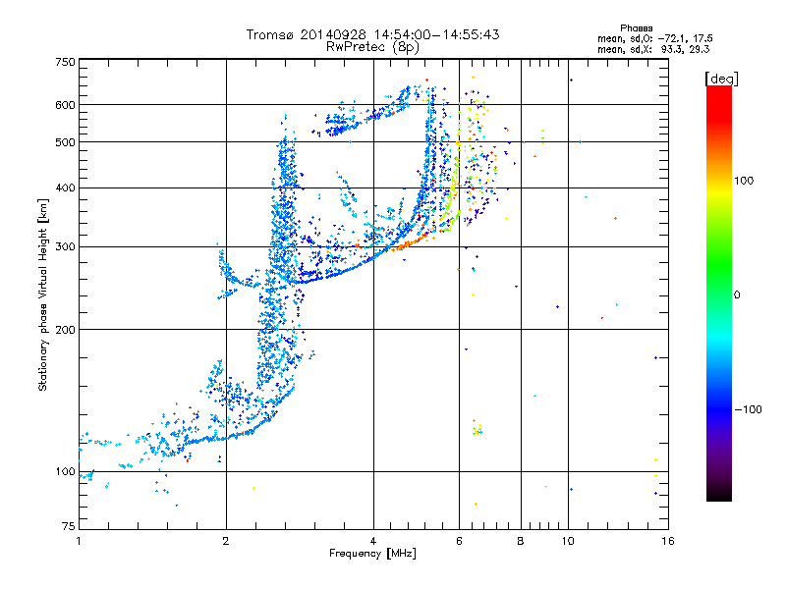
Task: Click the '[deg]' colorbar unit label
Action: [x=721, y=79]
